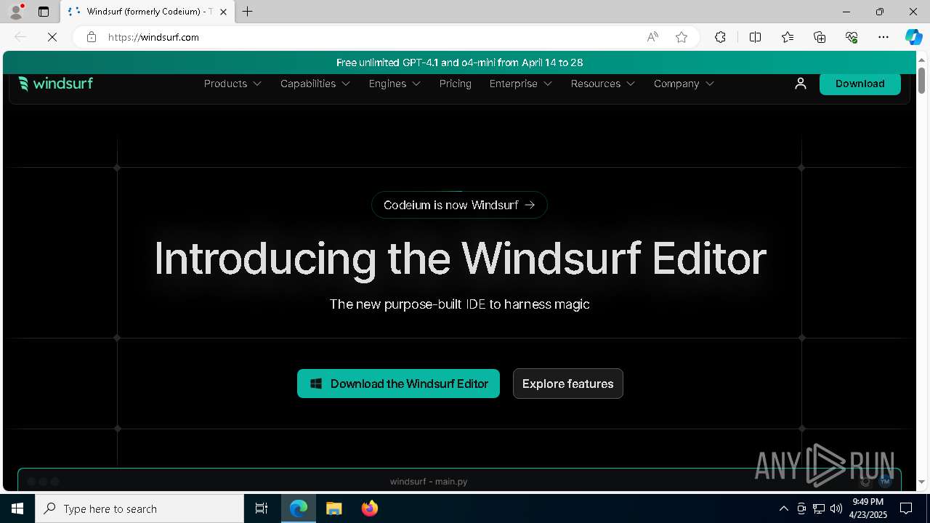Open a new tab with the plus button
Screen dimensions: 930x523
pos(248,12)
